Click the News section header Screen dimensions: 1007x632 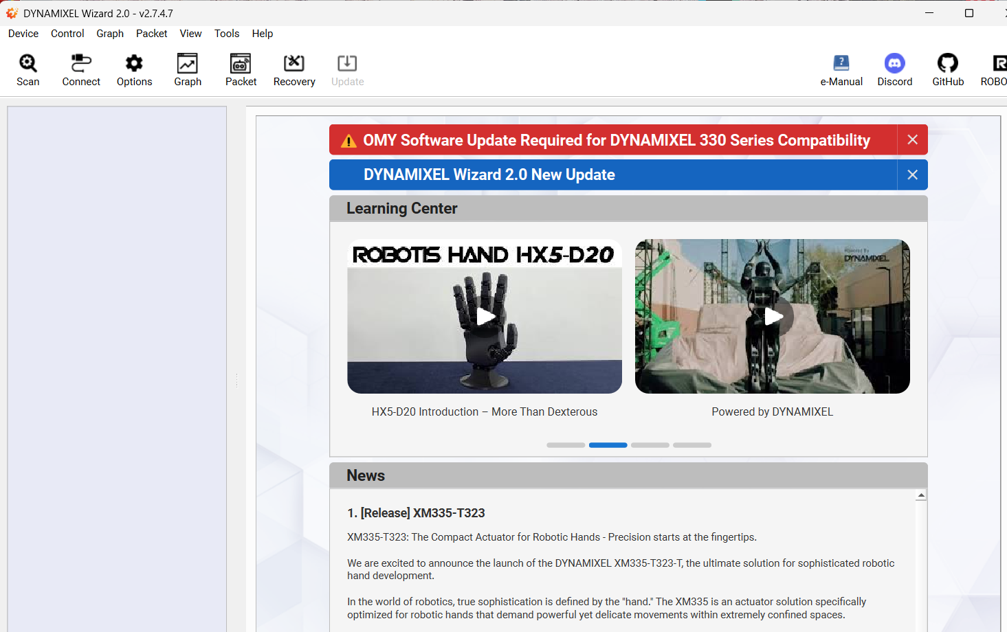[x=628, y=475]
